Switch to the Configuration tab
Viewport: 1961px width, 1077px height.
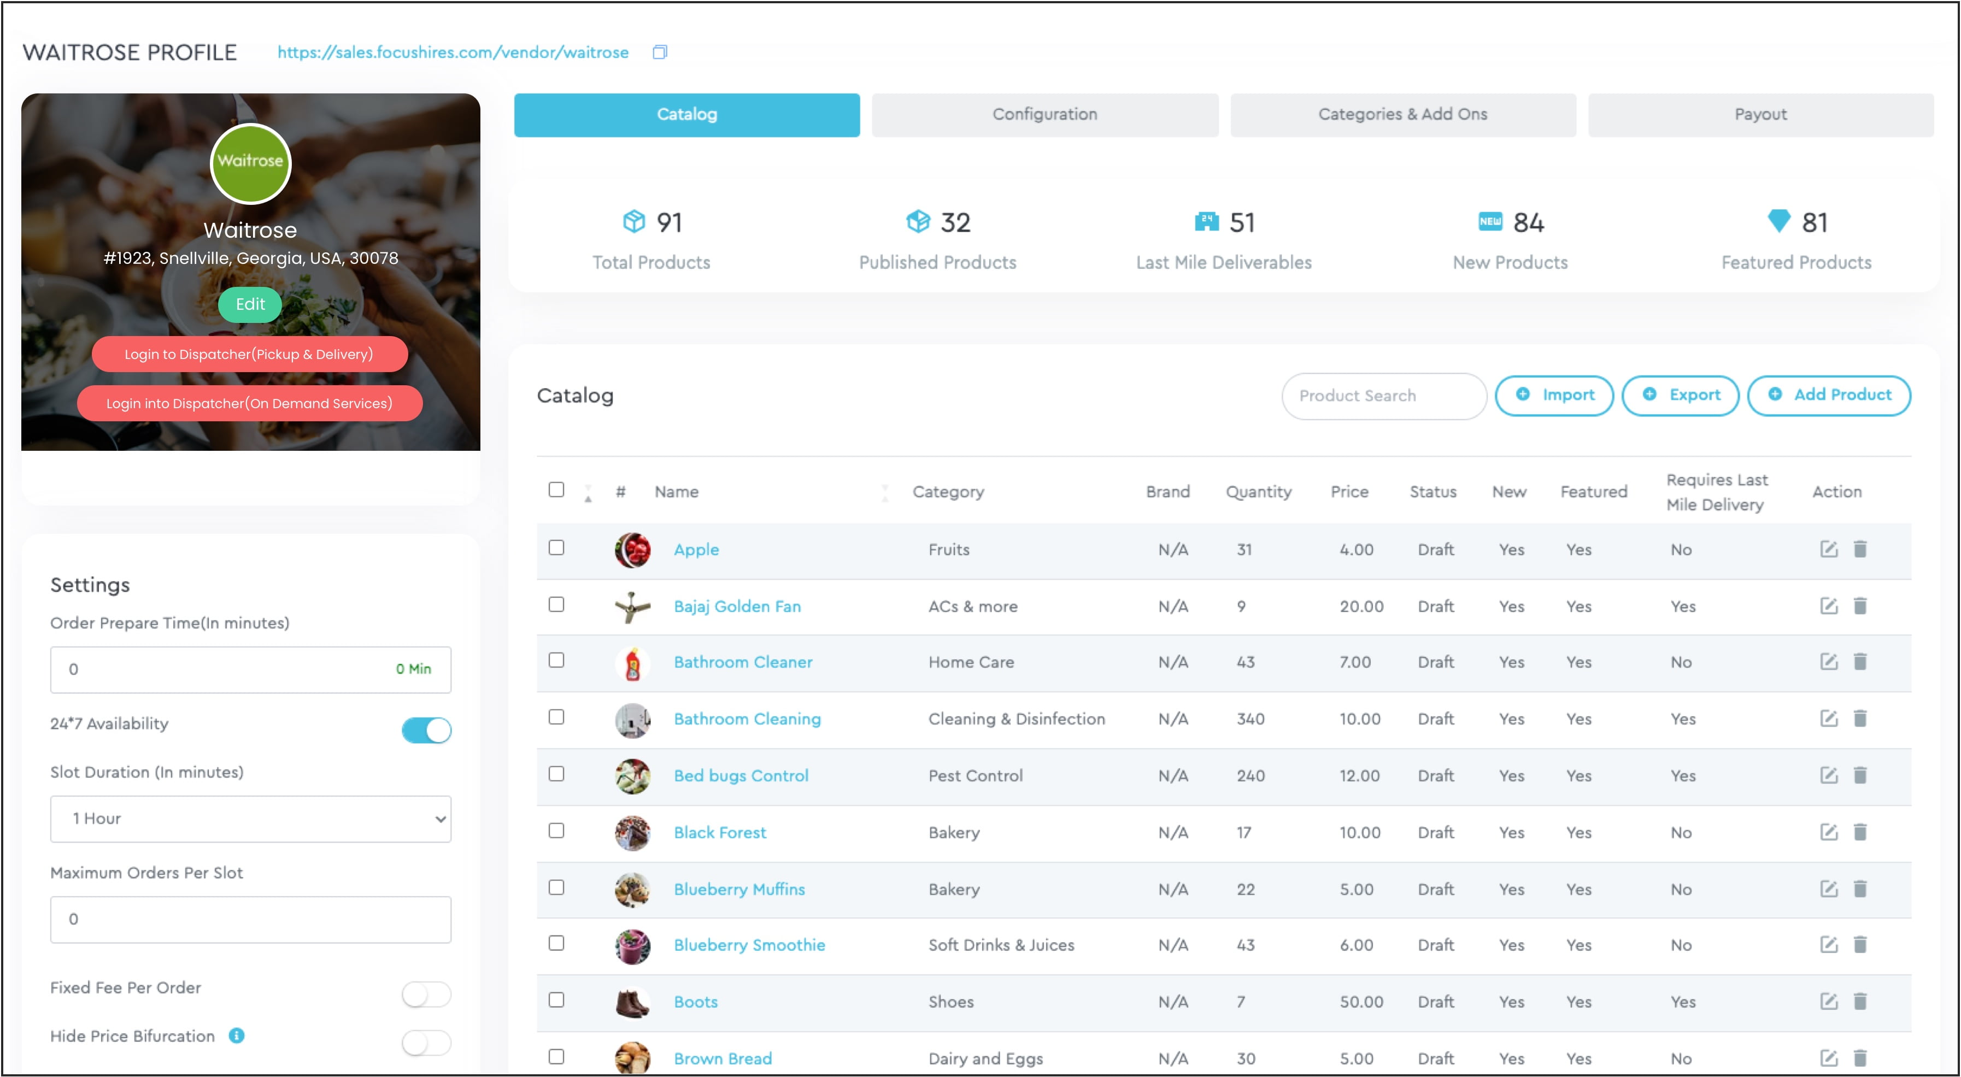pyautogui.click(x=1044, y=115)
